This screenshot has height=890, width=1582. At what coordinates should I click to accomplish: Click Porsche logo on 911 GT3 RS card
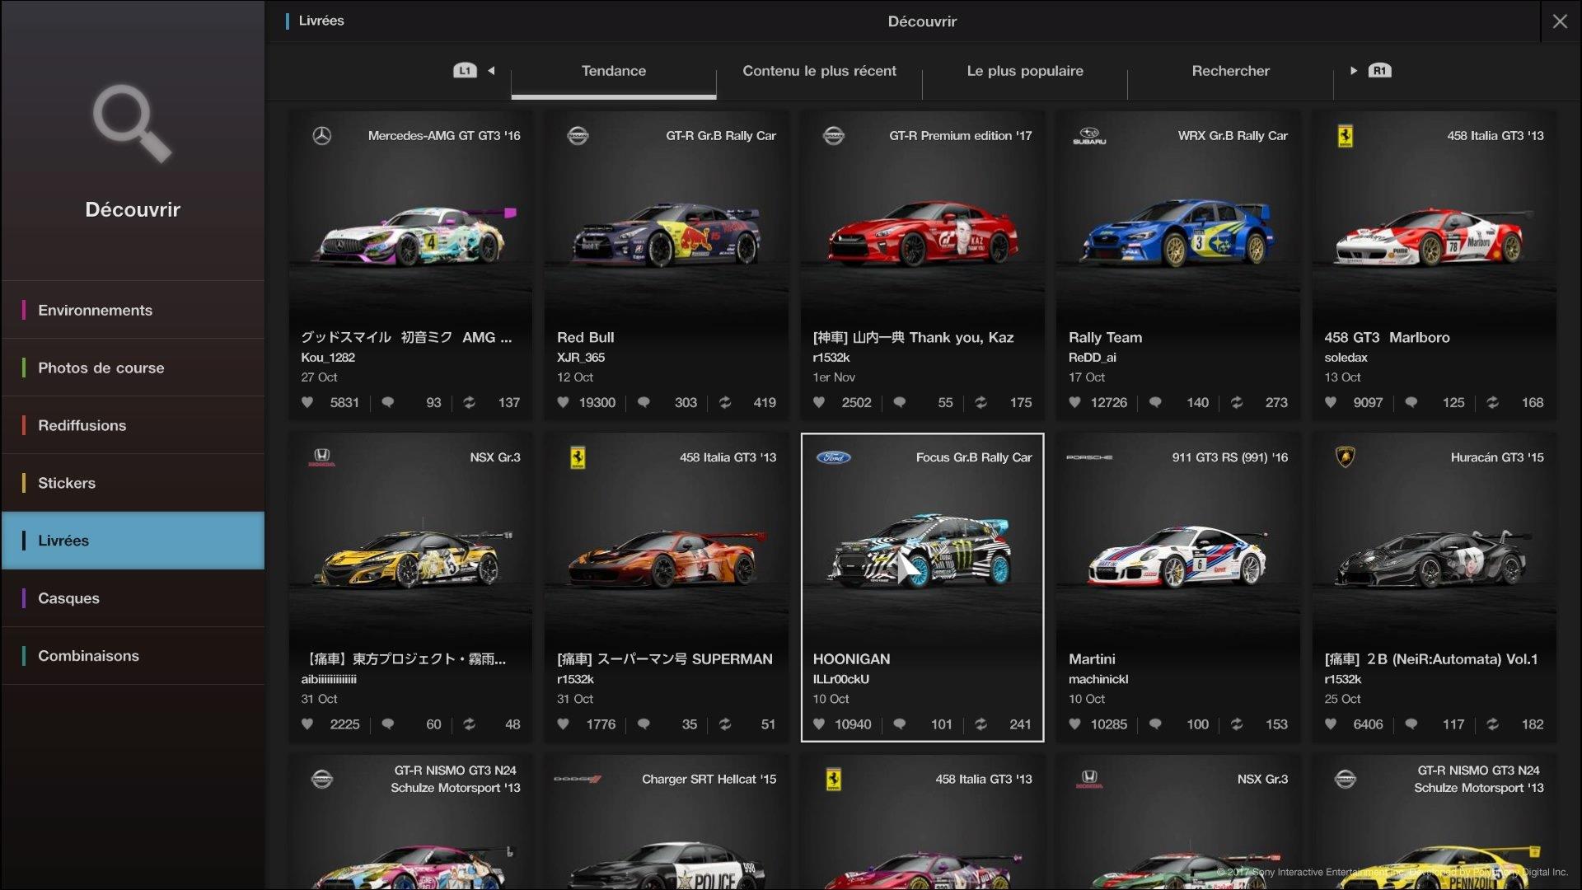[1089, 457]
